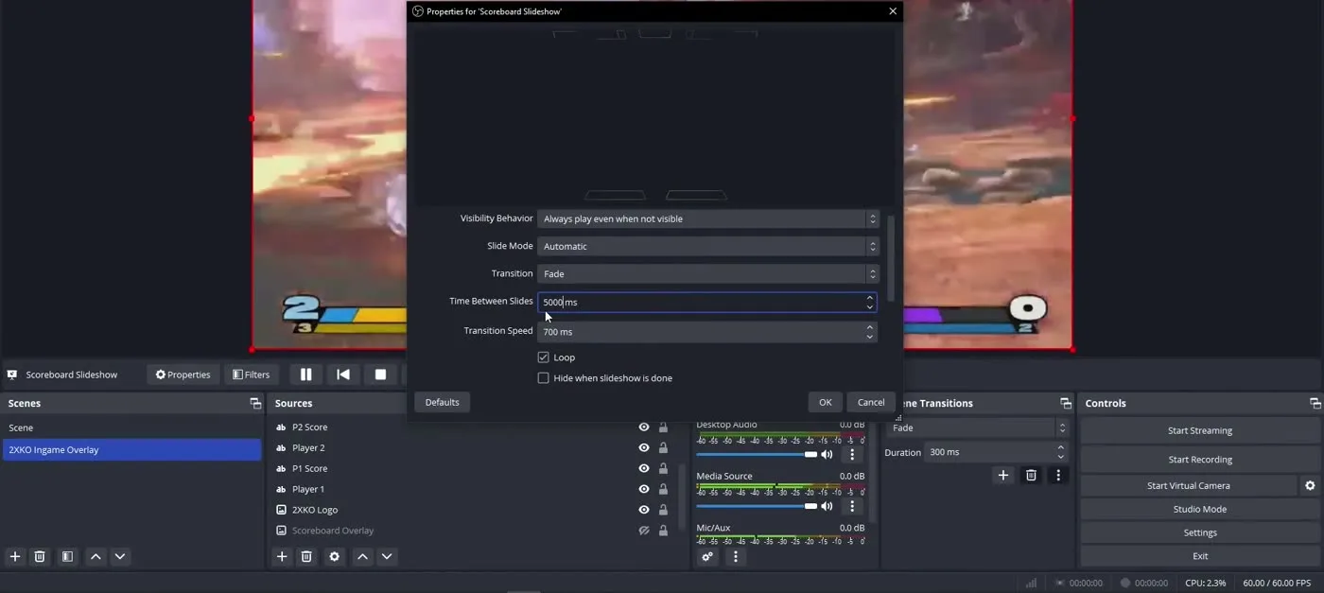Remove the current scene transition
The height and width of the screenshot is (593, 1324).
[1032, 475]
